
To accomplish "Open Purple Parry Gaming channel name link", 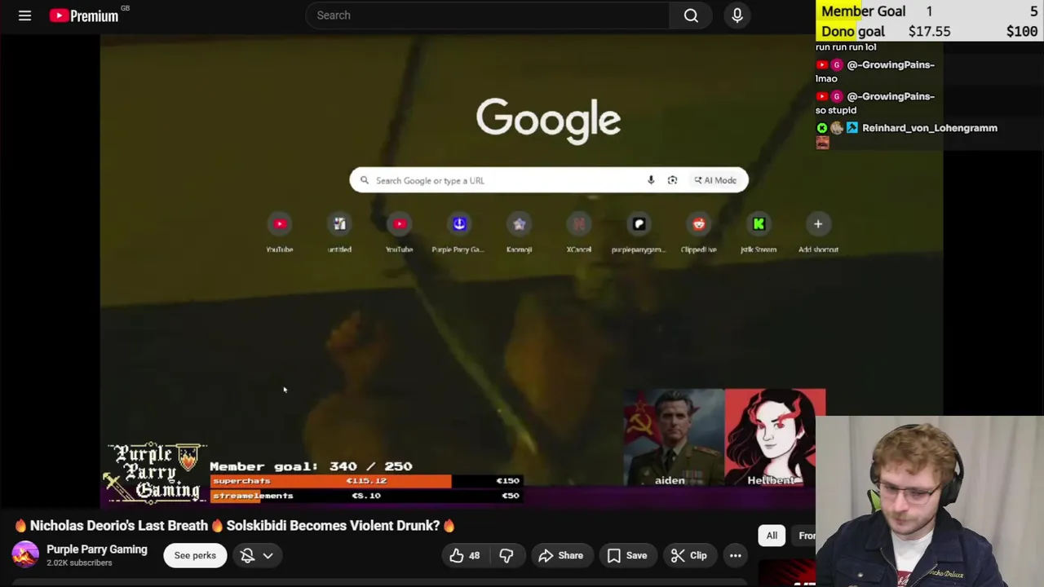I will tap(97, 549).
